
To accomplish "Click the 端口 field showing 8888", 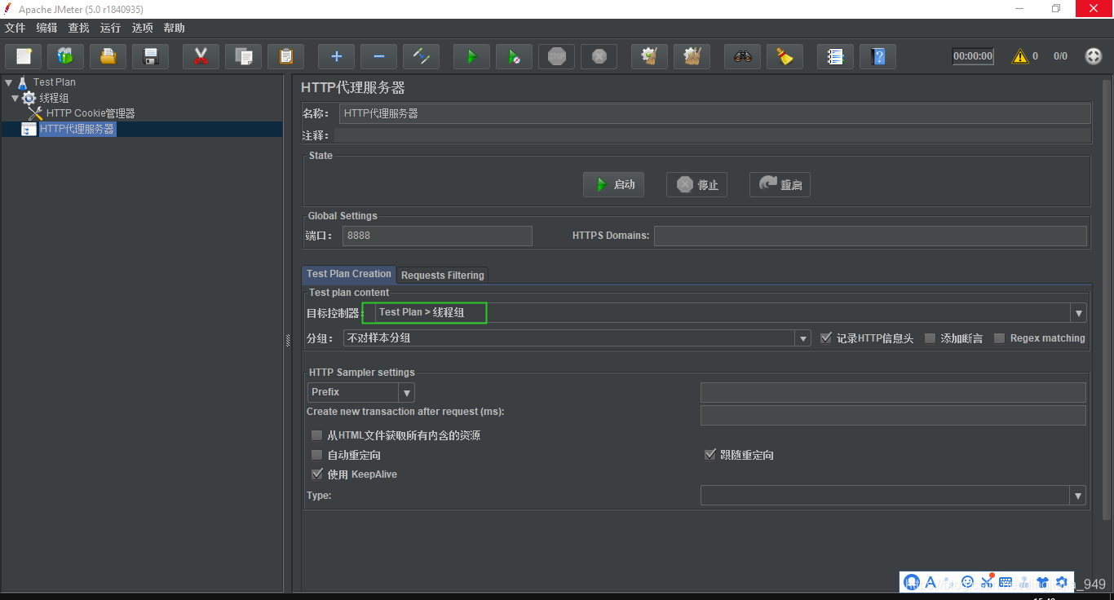I will pos(437,236).
